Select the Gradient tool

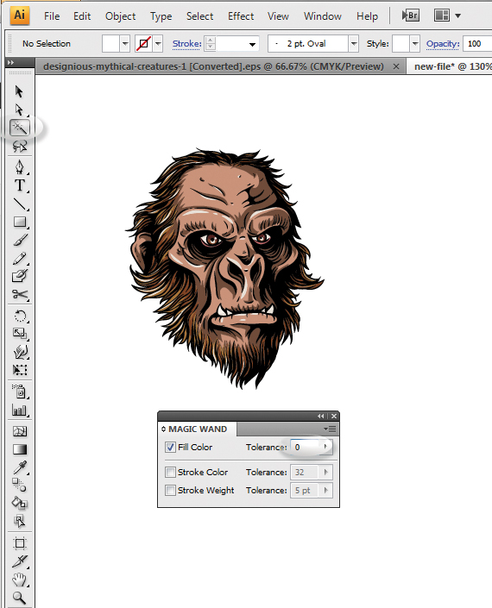click(19, 449)
